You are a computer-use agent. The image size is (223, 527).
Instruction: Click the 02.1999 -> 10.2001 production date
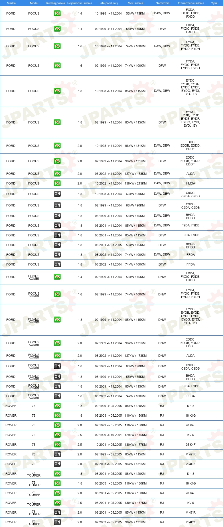(x=108, y=435)
